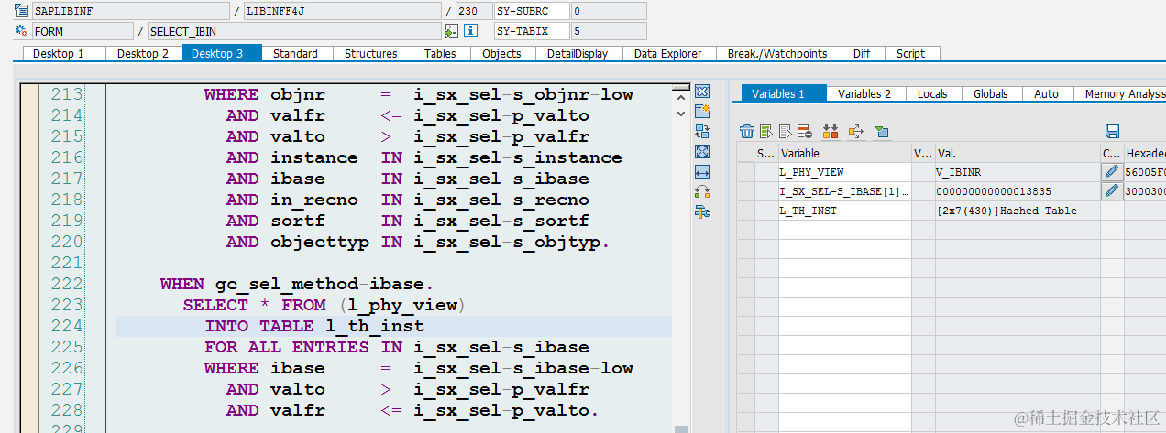
Task: Click the green triangle icon in the variables toolbar
Action: [x=882, y=132]
